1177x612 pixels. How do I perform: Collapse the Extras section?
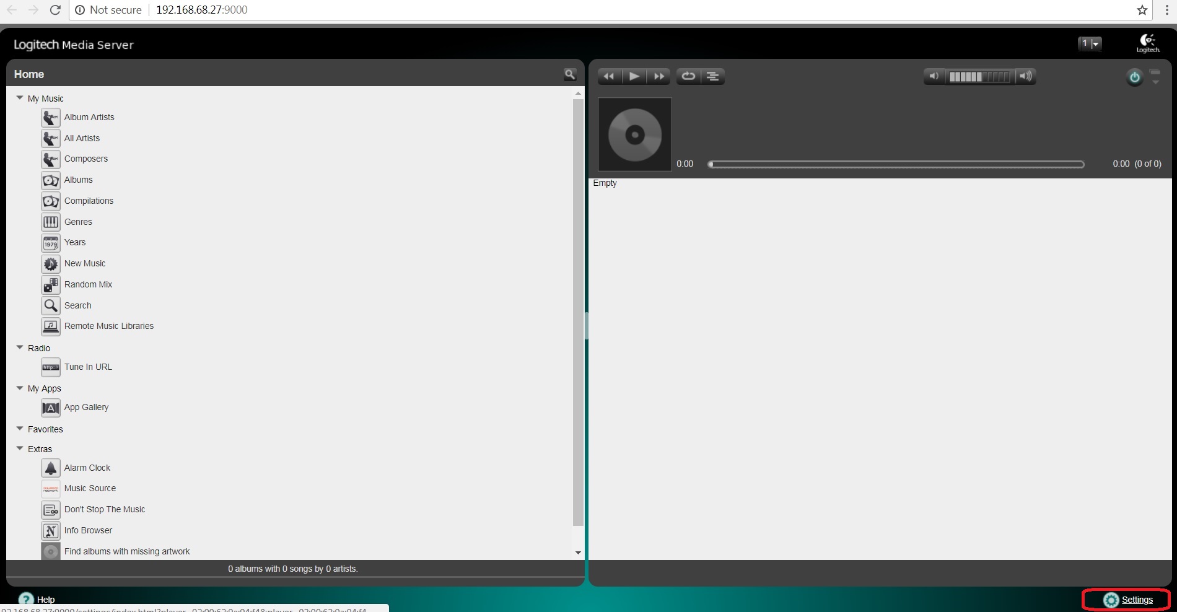[20, 448]
